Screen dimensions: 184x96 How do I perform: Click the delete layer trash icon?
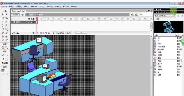pos(33,33)
